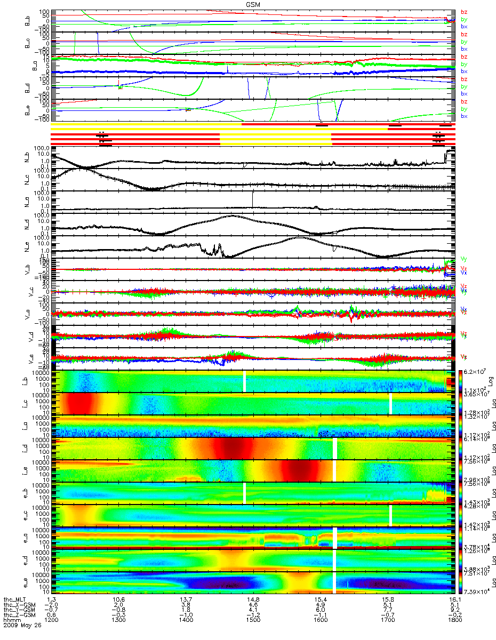Select the 1200 time tick label
The image size is (496, 640).
tap(51, 620)
